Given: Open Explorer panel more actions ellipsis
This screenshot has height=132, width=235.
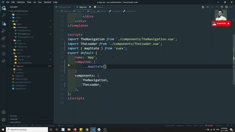Looking at the screenshot, I should tap(50, 7).
